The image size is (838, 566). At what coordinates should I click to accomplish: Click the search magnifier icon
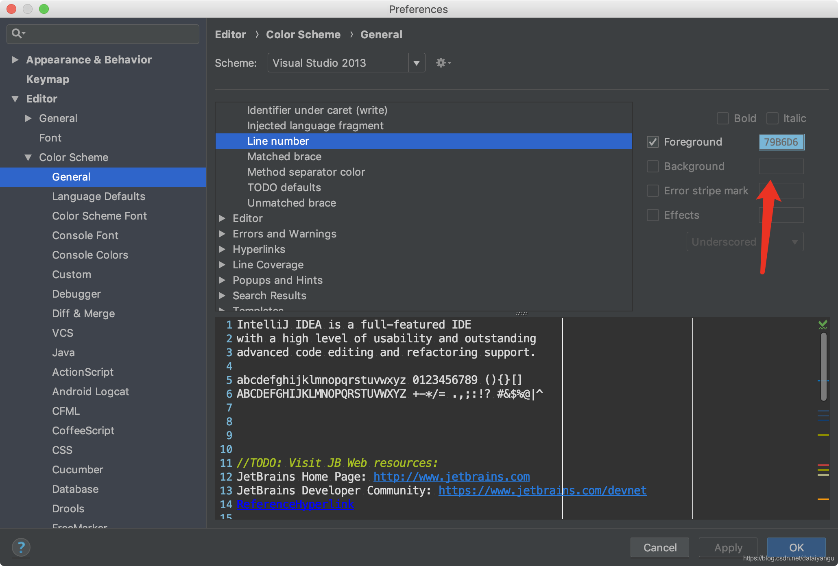(x=17, y=33)
